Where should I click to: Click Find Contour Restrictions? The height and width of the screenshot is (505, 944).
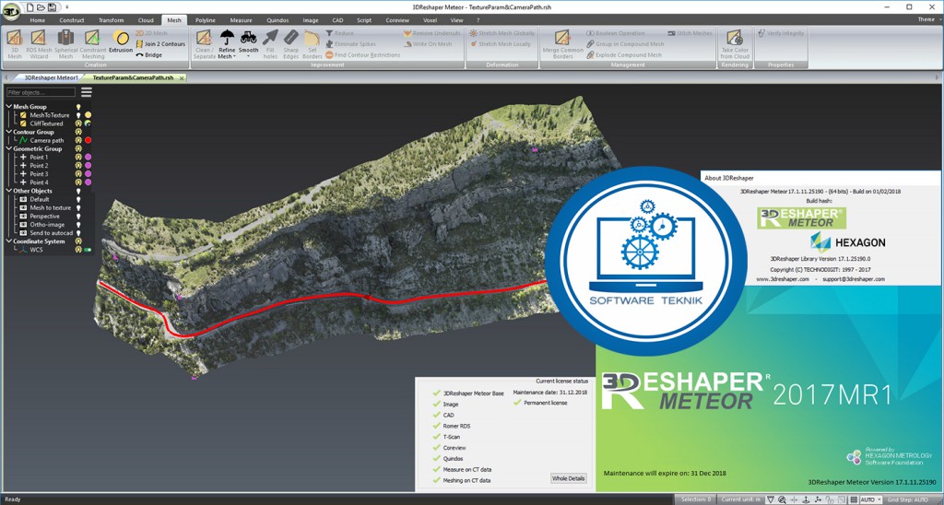pos(362,54)
